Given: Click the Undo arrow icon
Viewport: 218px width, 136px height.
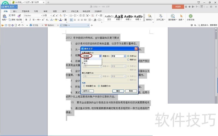Looking at the screenshot, I should tap(19, 25).
